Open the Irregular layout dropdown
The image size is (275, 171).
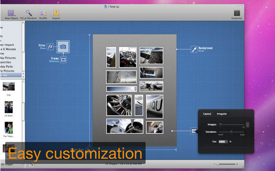[x=222, y=114]
